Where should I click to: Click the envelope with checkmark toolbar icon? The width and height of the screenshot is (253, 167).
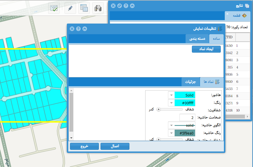pos(54,8)
